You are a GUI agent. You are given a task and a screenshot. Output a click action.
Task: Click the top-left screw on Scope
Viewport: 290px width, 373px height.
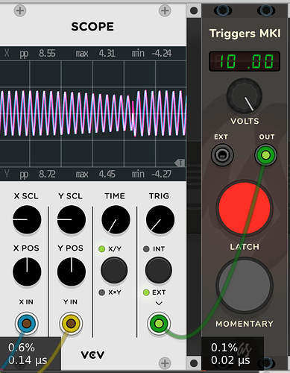coord(20,10)
